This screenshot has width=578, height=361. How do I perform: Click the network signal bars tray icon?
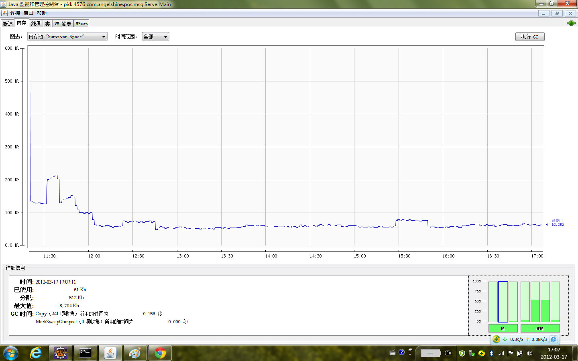pyautogui.click(x=501, y=353)
